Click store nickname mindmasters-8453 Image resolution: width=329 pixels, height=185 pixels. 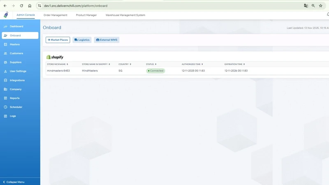pos(58,71)
